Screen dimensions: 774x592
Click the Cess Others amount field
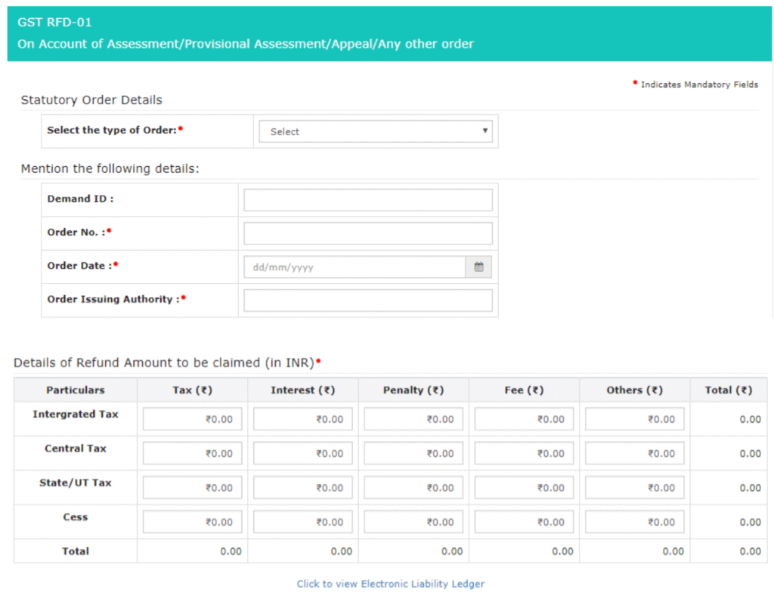635,522
